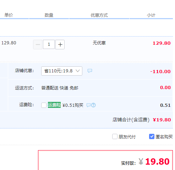175x170 pixels.
Task: Click the 优惠方式 column header
Action: pos(99,15)
